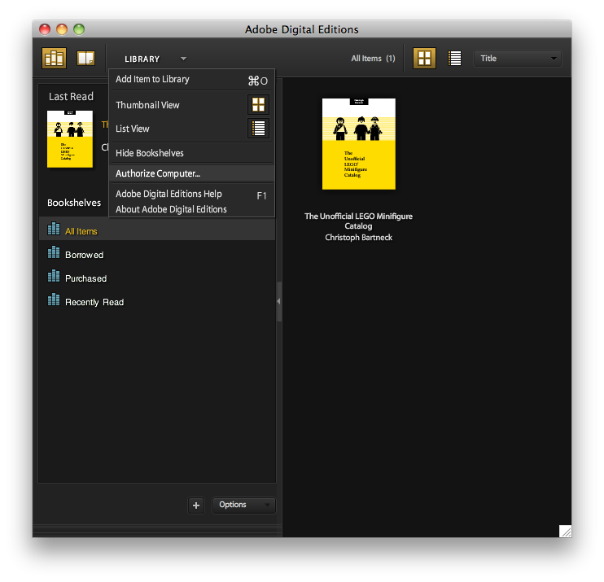This screenshot has height=582, width=604.
Task: Select list view icon in toolbar
Action: tap(454, 59)
